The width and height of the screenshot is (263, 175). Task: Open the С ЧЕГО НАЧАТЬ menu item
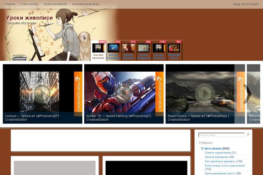tap(29, 4)
